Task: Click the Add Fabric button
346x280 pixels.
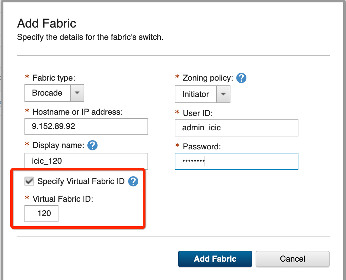Action: (x=215, y=259)
